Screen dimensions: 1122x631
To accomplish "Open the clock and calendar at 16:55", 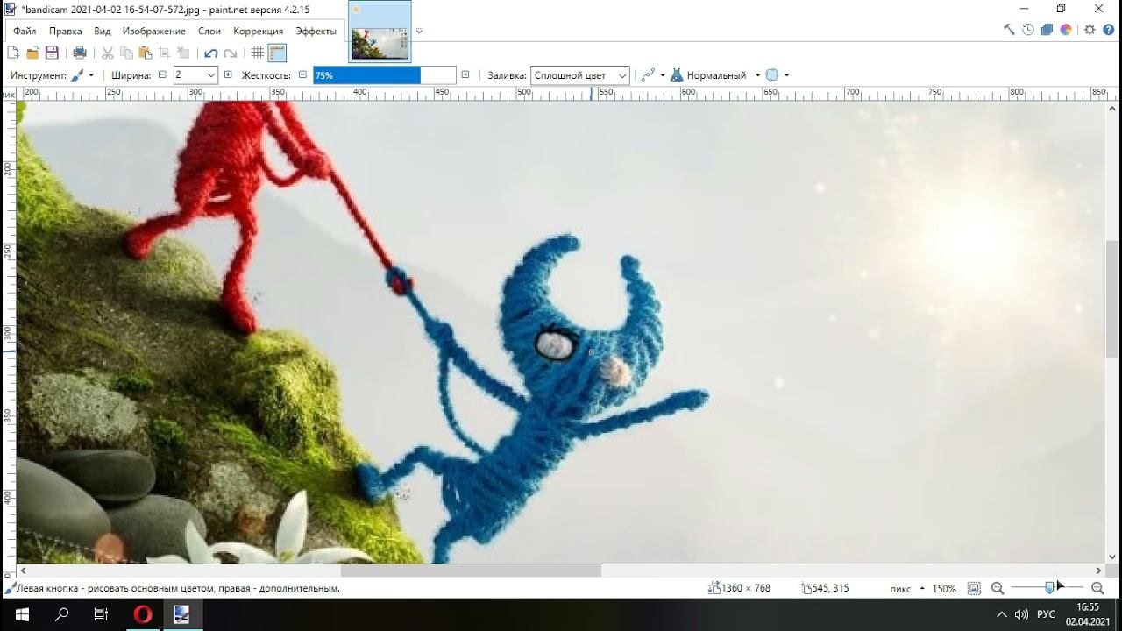I will click(x=1087, y=614).
